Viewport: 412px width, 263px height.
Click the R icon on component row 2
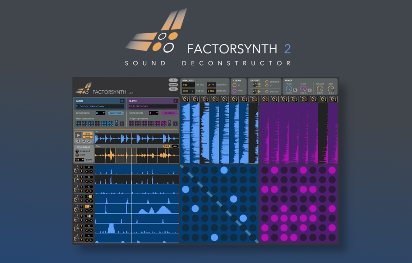[x=82, y=181]
